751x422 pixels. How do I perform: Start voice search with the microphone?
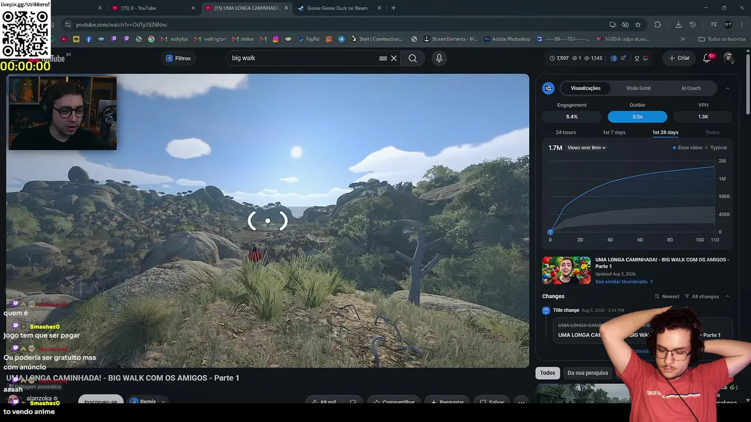click(x=439, y=58)
